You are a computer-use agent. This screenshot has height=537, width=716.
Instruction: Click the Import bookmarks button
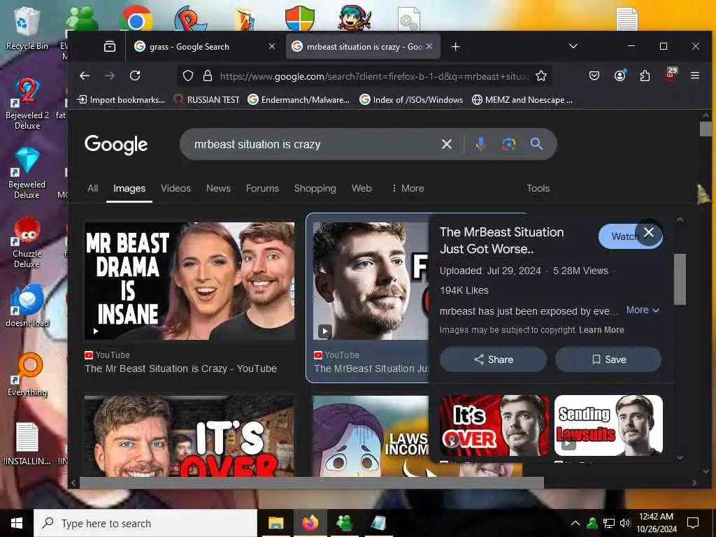click(x=121, y=99)
